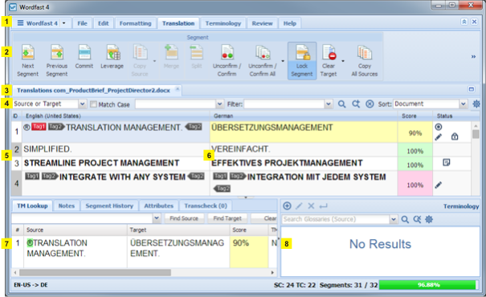Click the yellow 90% score of segment 1
This screenshot has height=297, width=486.
415,132
